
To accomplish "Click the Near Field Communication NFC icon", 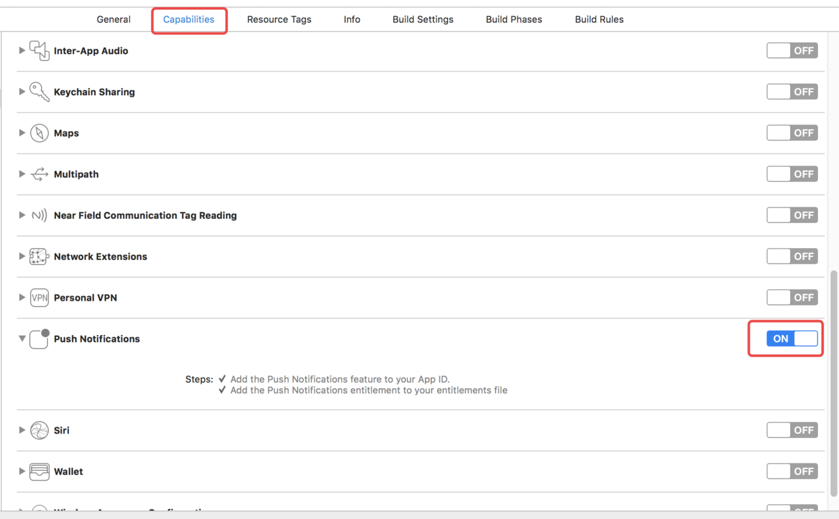I will 39,216.
